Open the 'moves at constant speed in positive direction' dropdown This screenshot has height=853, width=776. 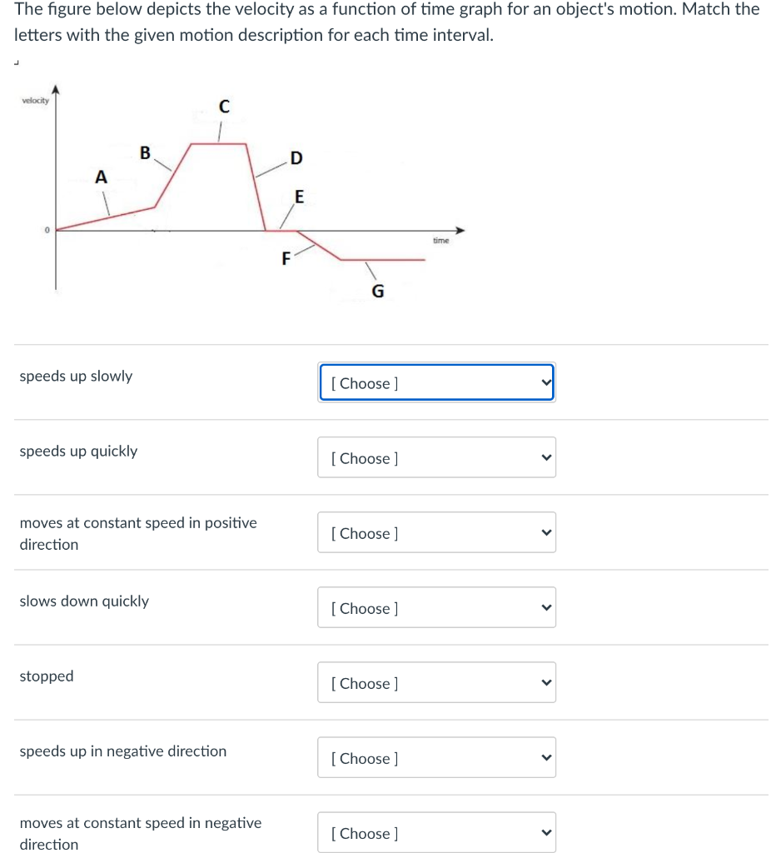436,532
